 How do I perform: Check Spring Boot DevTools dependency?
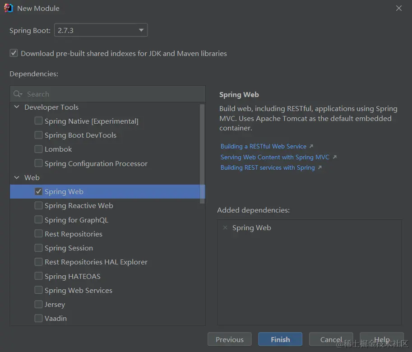[x=39, y=135]
